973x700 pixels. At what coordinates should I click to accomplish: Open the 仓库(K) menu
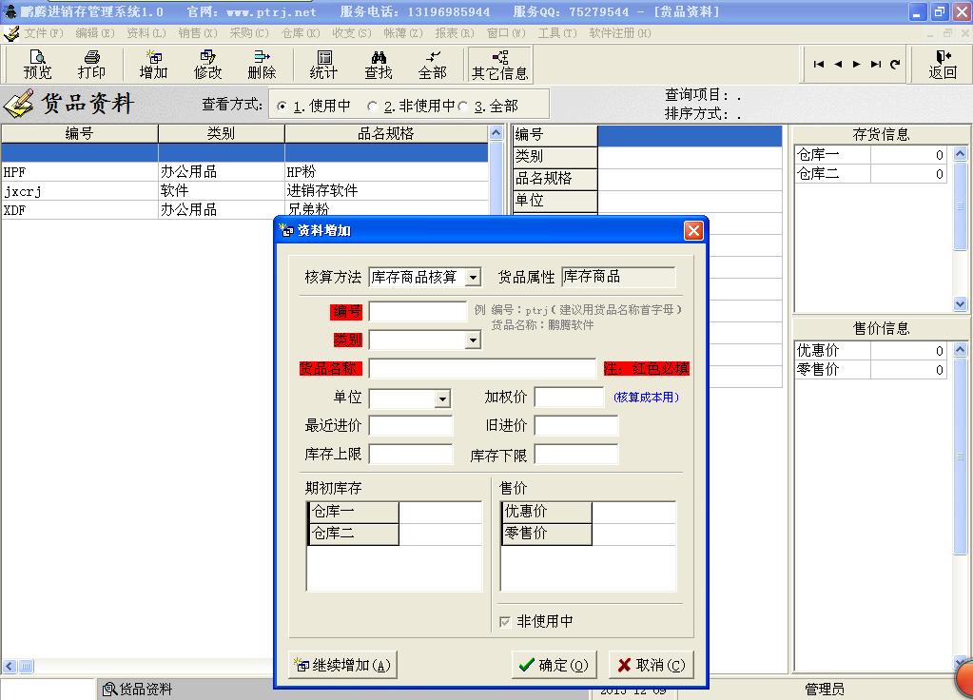coord(301,33)
